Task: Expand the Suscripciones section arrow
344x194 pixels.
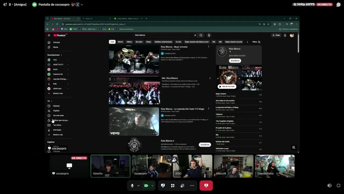Action: [x=61, y=55]
